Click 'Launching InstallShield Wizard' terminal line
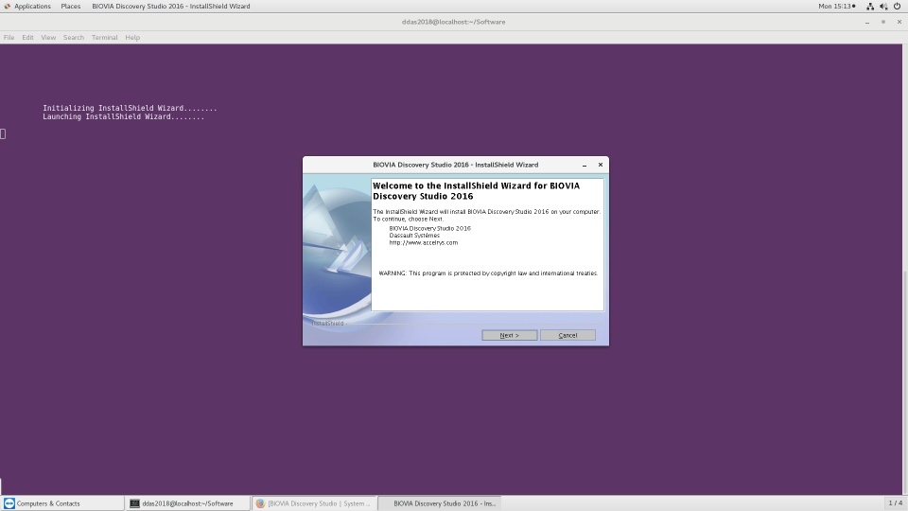908x511 pixels. (x=123, y=117)
